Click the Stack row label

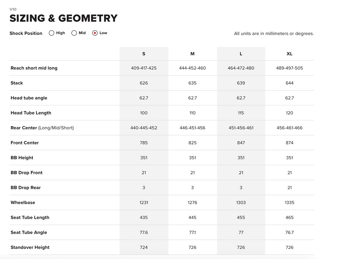pyautogui.click(x=17, y=83)
